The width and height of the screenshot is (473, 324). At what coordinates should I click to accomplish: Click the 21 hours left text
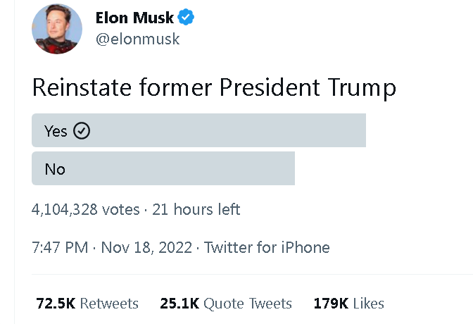[196, 209]
